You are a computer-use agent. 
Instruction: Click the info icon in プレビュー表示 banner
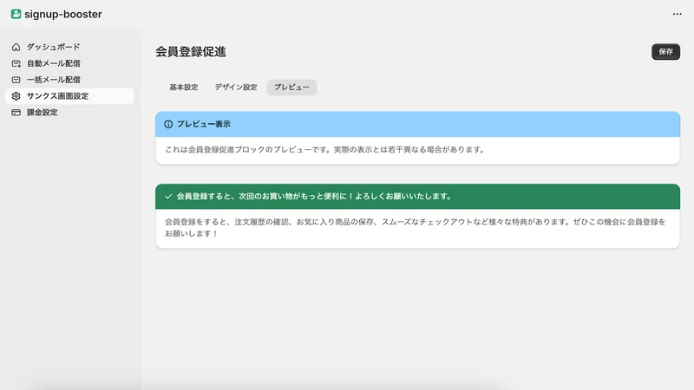168,124
